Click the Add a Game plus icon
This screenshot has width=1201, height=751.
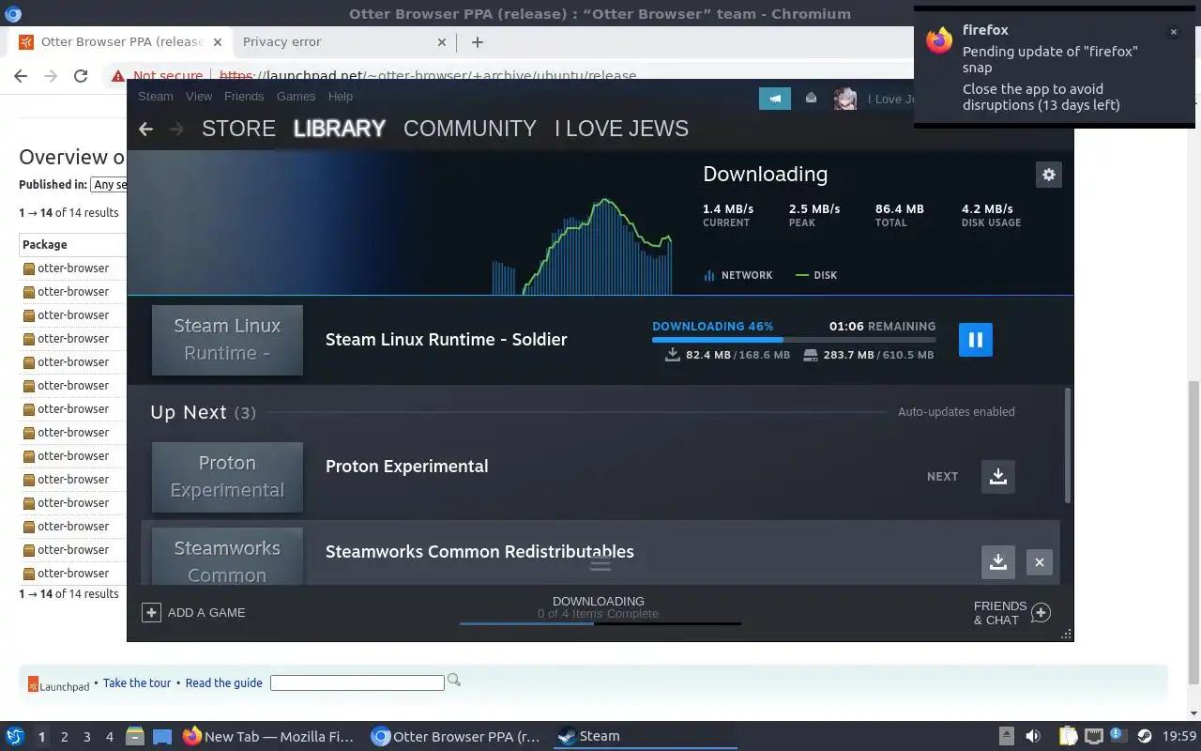151,612
